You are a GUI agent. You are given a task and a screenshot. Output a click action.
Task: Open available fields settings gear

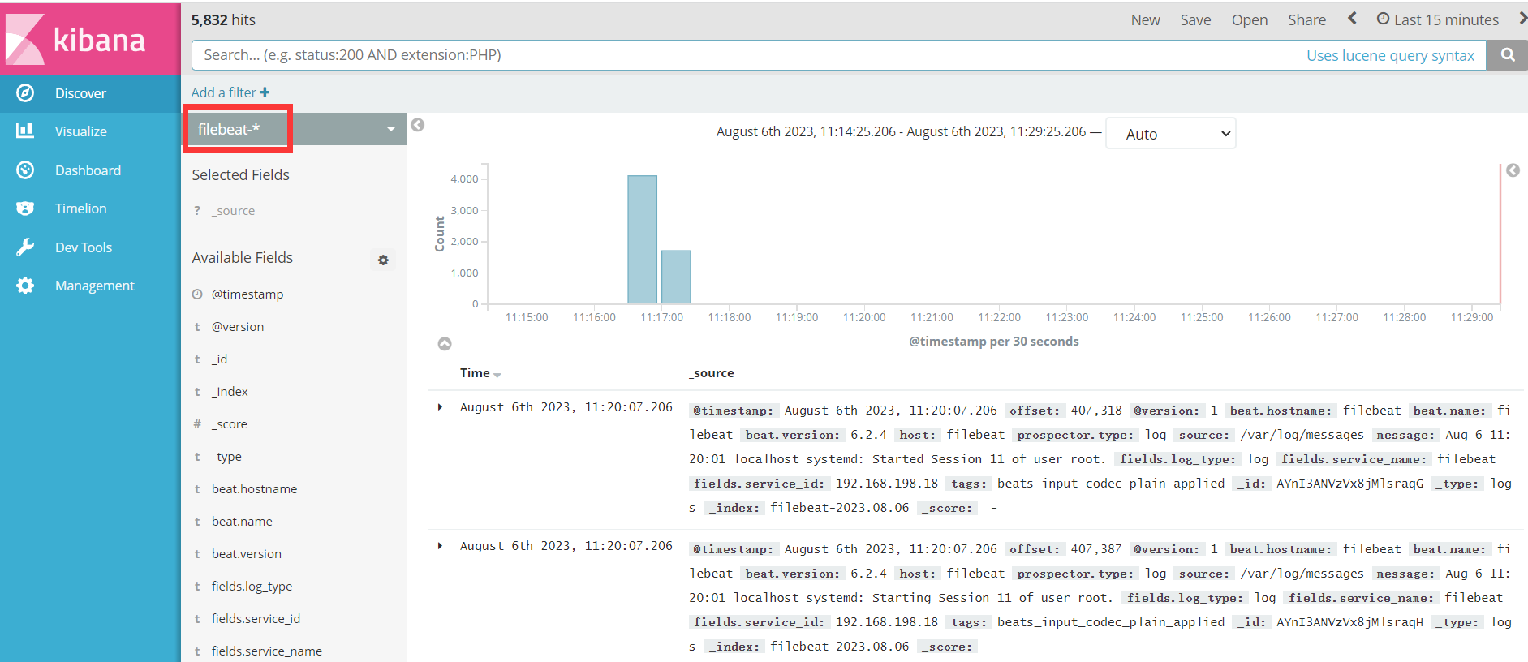click(383, 260)
